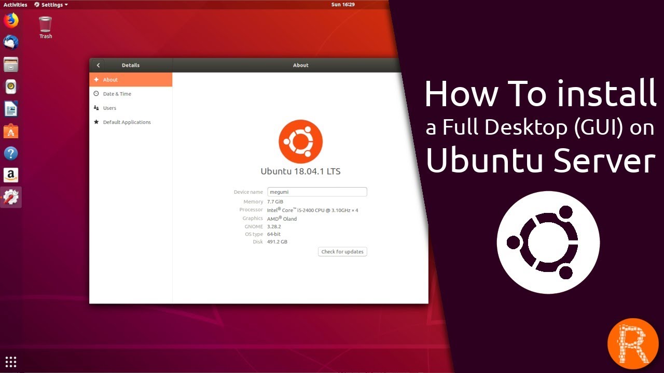Click the Ubuntu logo in About panel
This screenshot has height=373, width=664.
click(x=300, y=141)
